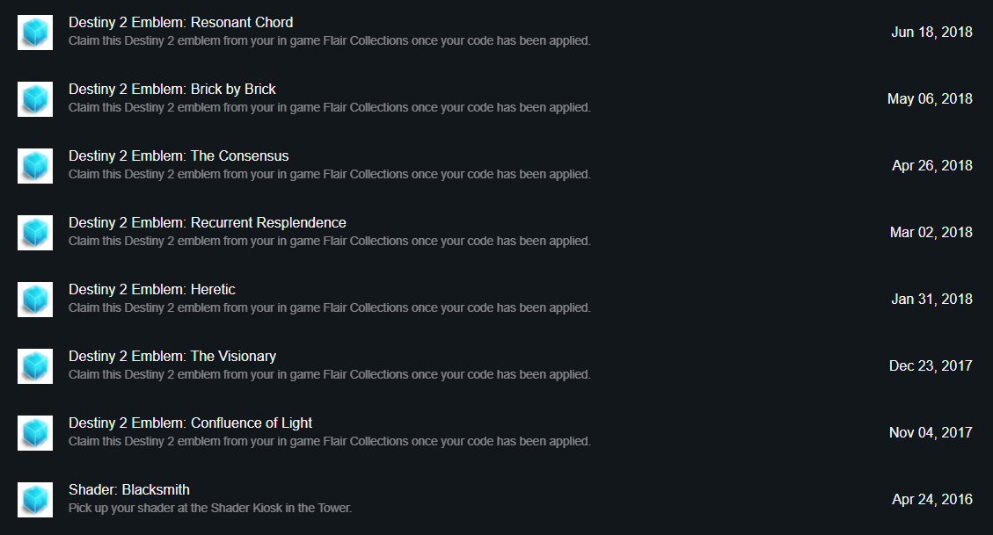Open the Shader: Blacksmith entry title
This screenshot has height=535, width=993.
click(129, 489)
